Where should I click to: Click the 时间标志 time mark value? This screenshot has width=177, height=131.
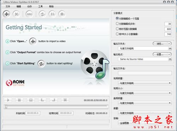[102, 113]
